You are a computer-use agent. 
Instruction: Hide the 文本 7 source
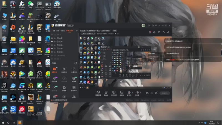click(52, 48)
